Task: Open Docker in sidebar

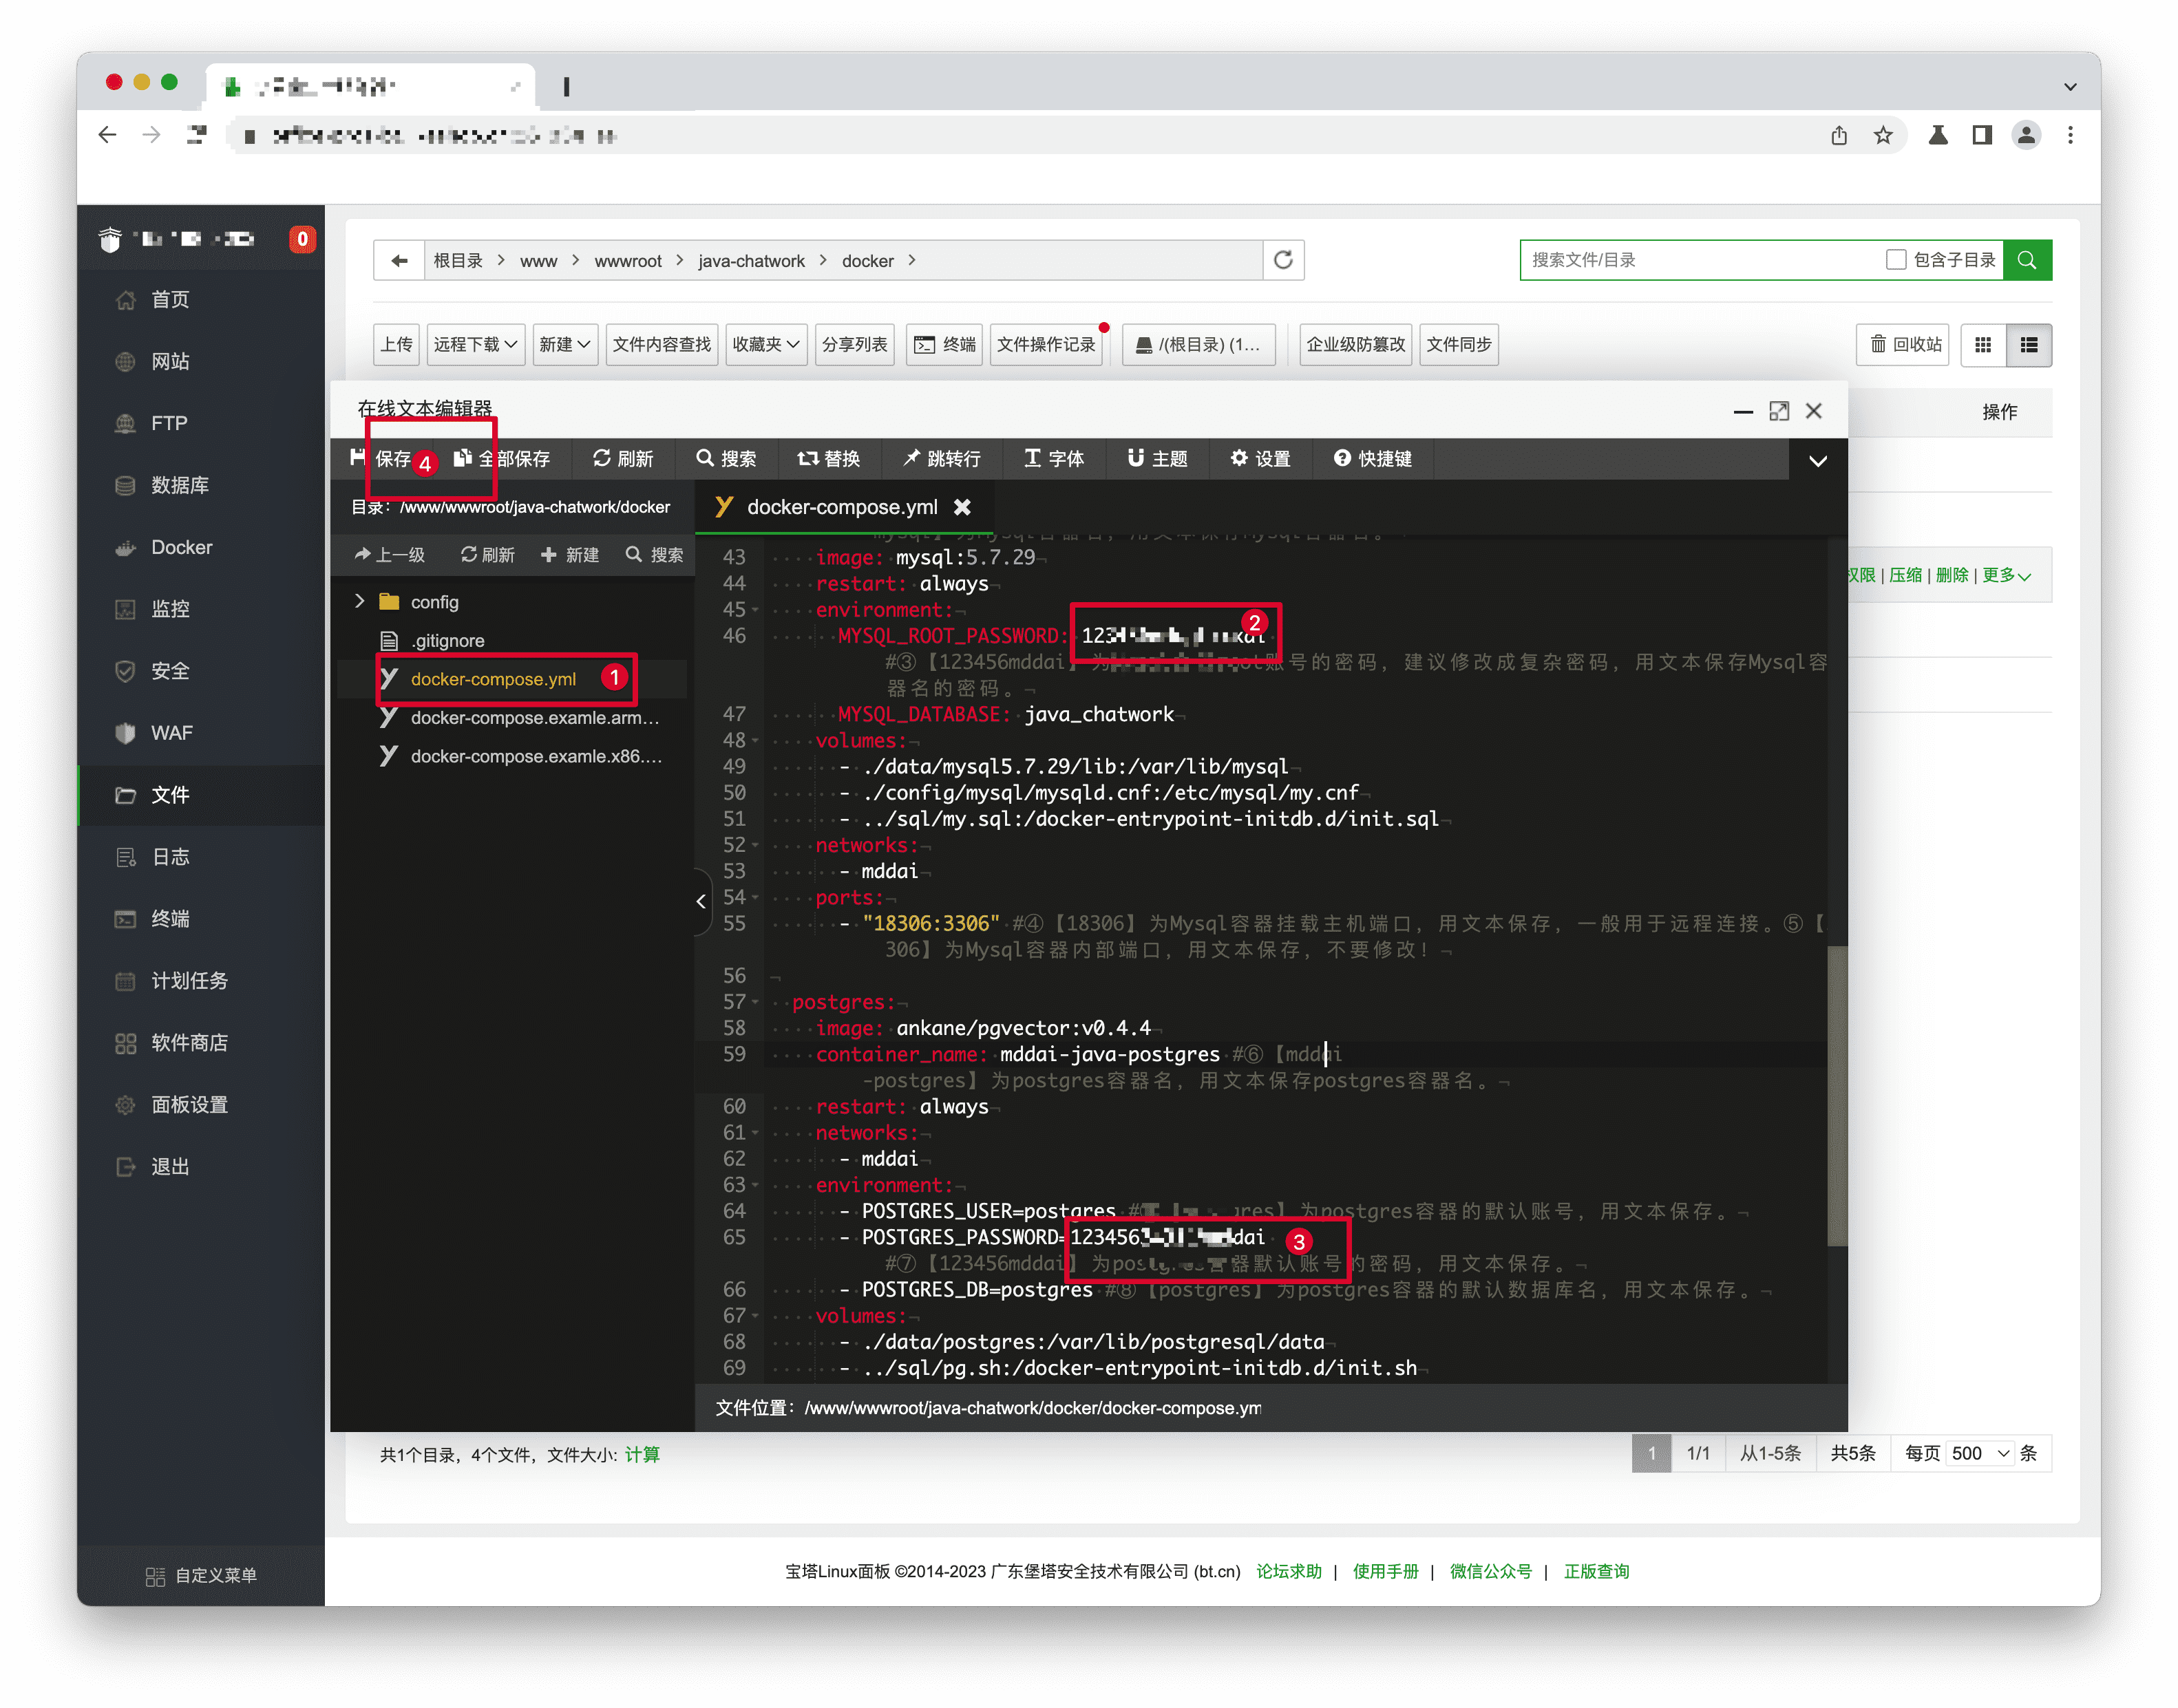Action: (181, 548)
